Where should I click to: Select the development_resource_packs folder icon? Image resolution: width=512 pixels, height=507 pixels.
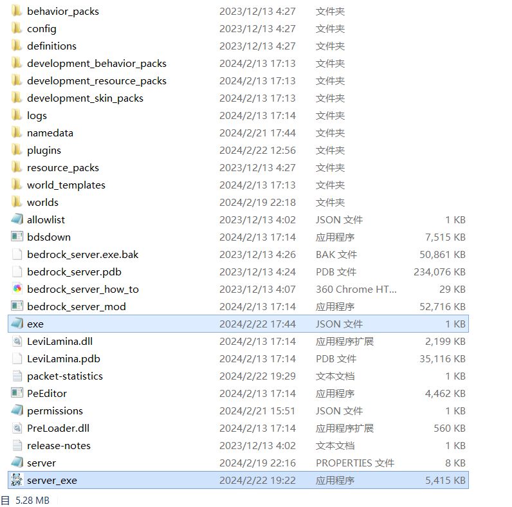point(17,80)
